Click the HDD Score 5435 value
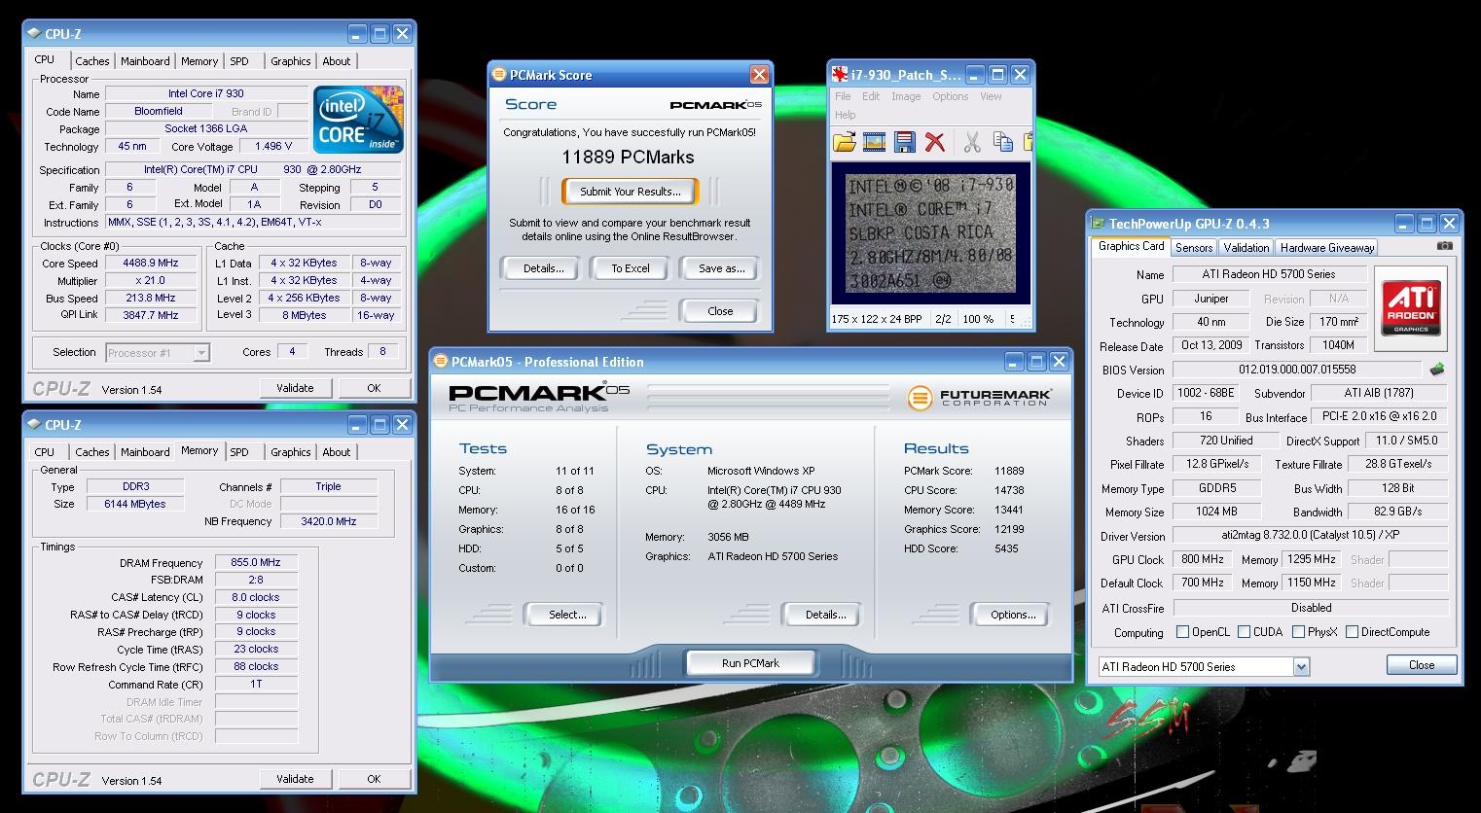The width and height of the screenshot is (1481, 813). (1006, 548)
